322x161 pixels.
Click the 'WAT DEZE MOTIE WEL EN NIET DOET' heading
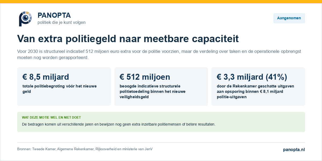(x=51, y=118)
